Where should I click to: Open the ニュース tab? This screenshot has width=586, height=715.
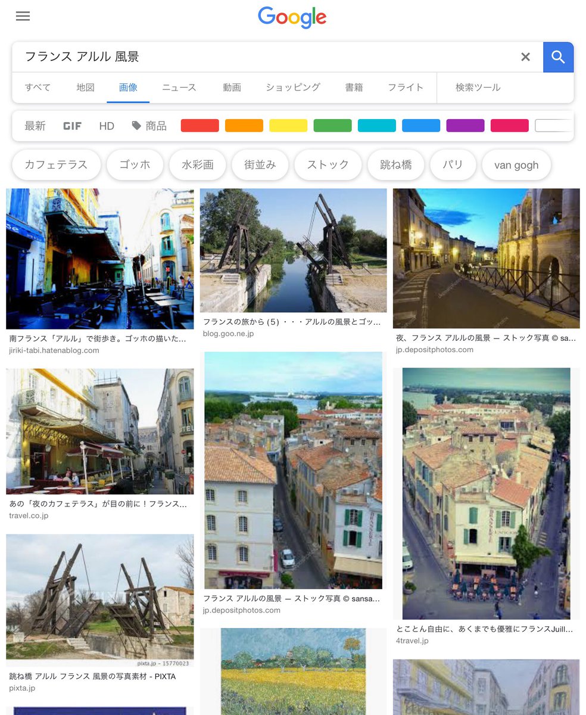pos(179,87)
